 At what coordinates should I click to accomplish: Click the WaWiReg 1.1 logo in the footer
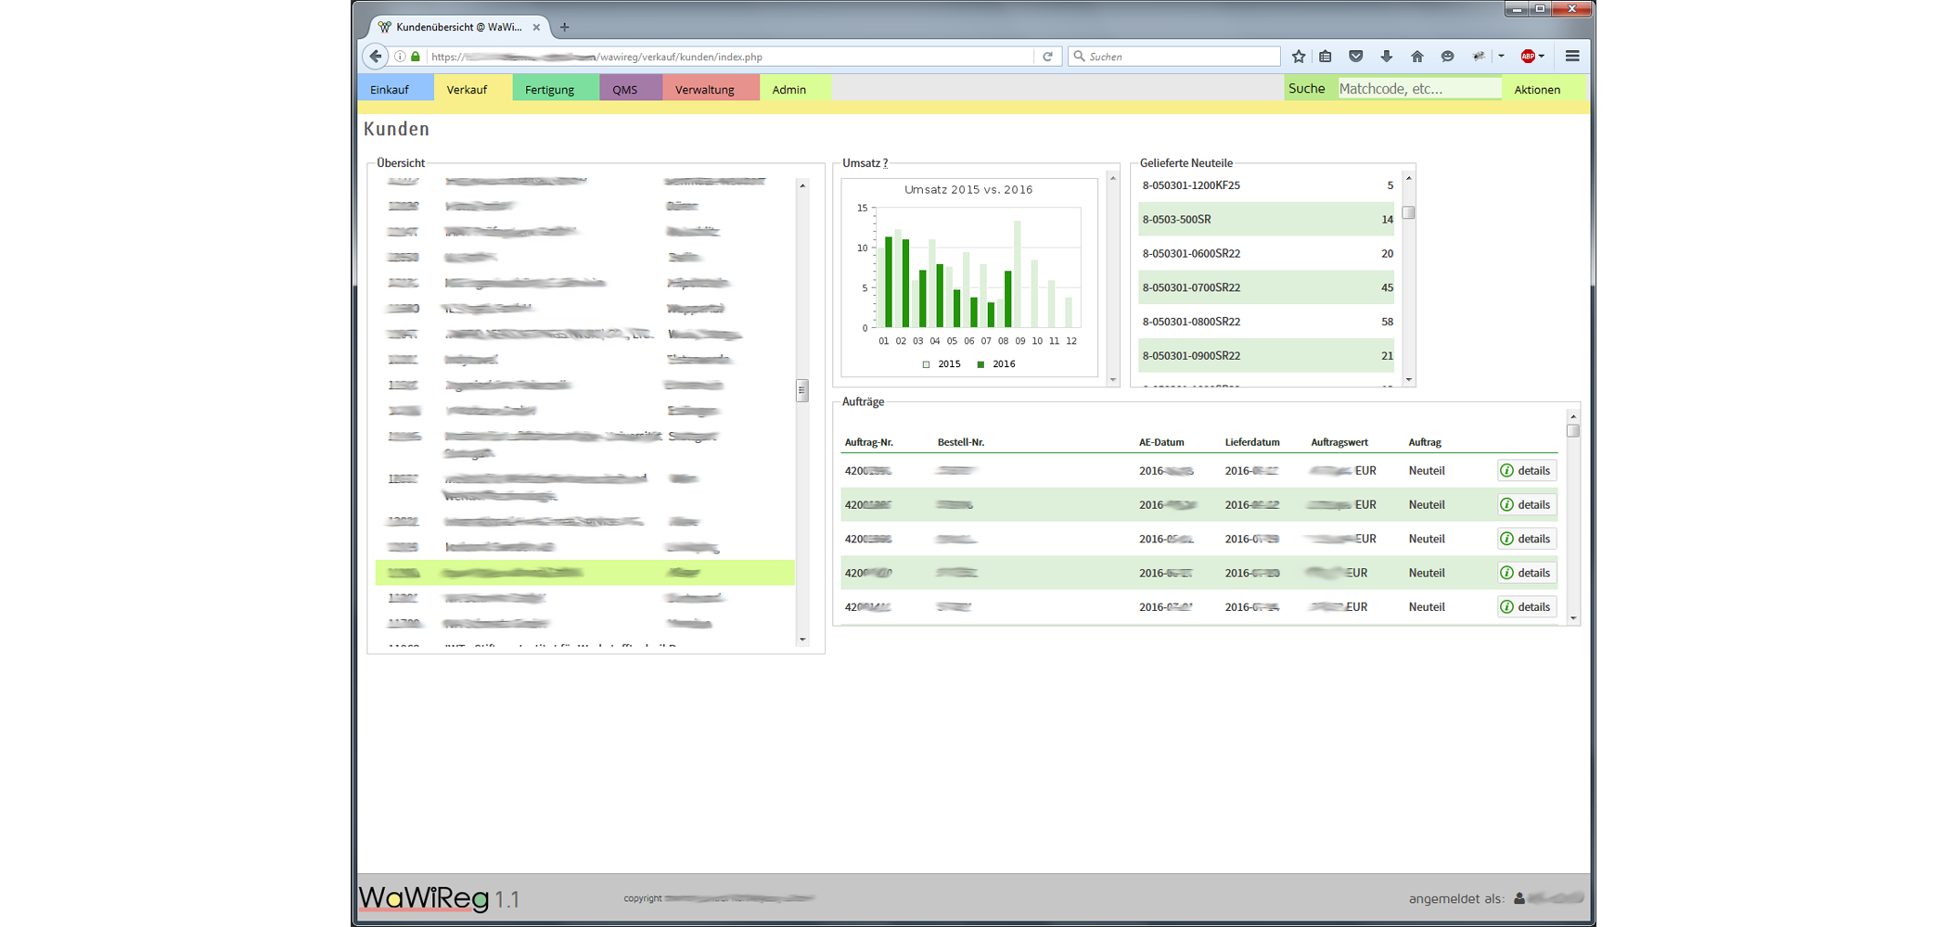(439, 898)
